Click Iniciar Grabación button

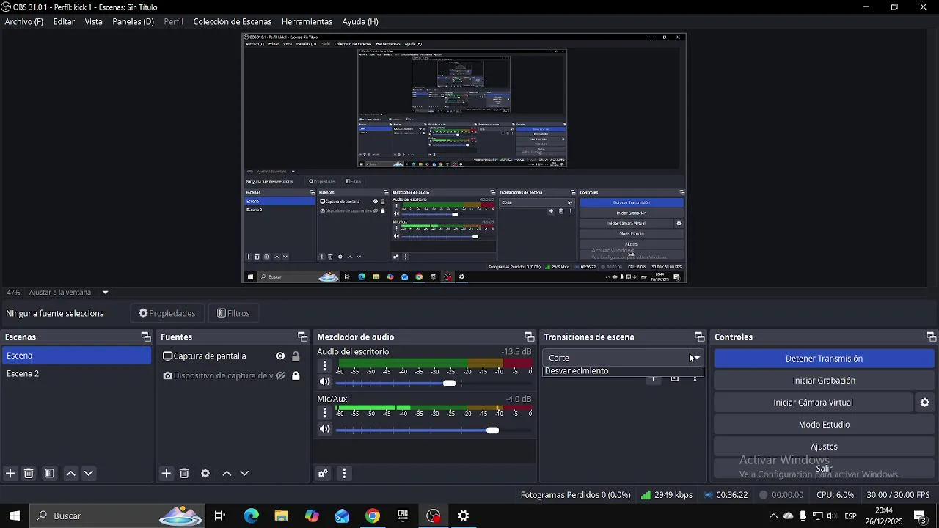824,381
